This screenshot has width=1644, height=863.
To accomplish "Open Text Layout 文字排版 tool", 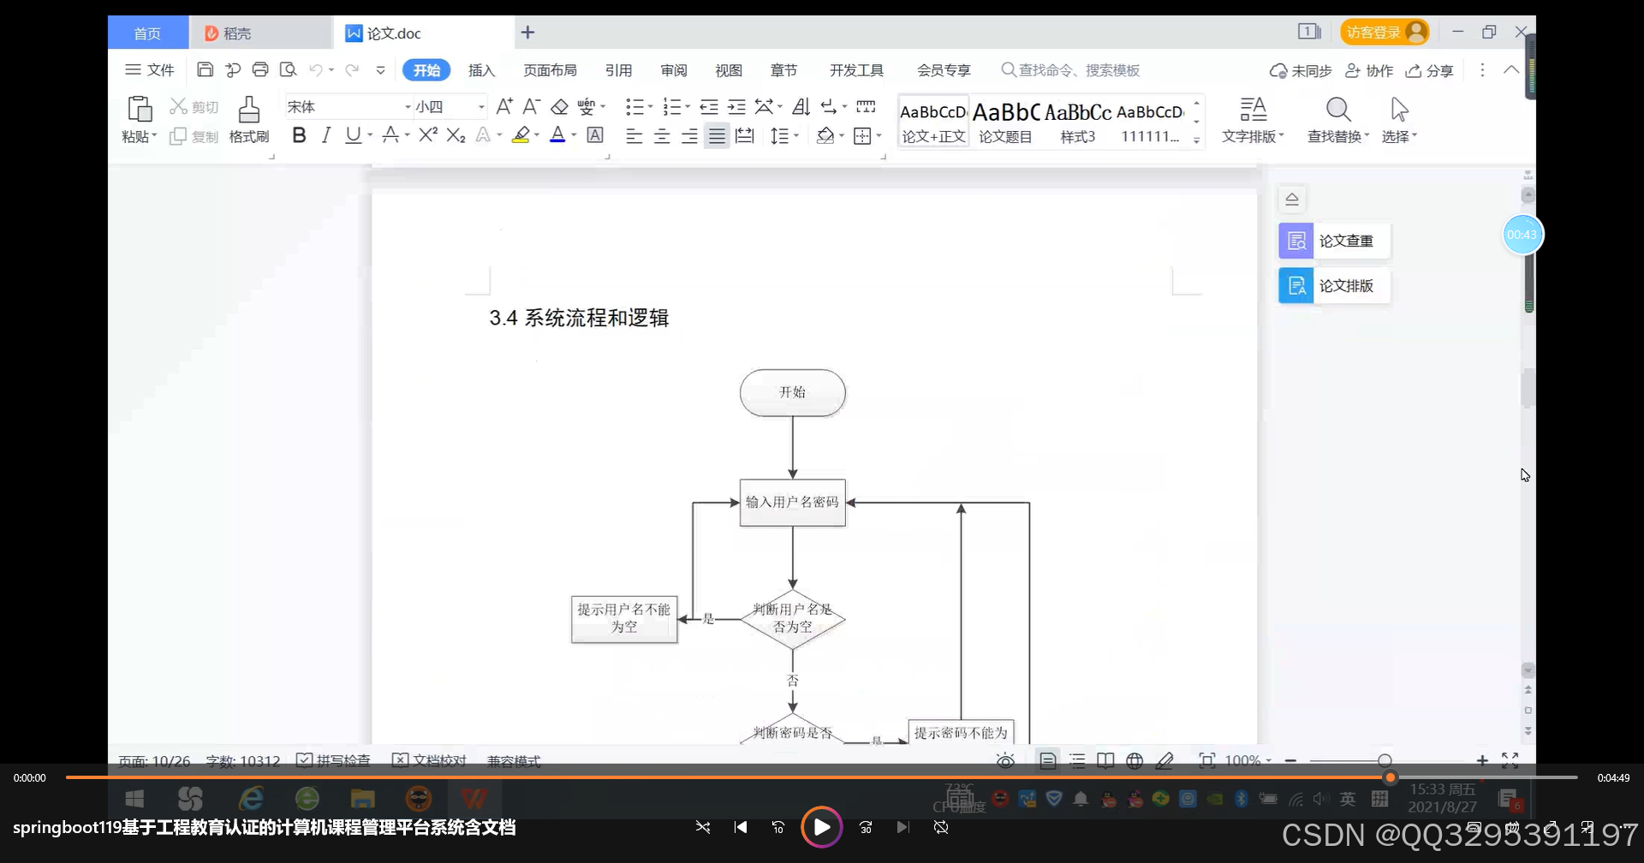I will coord(1253,121).
